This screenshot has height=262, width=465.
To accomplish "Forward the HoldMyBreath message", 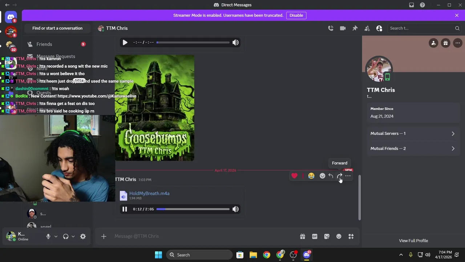I will [340, 176].
